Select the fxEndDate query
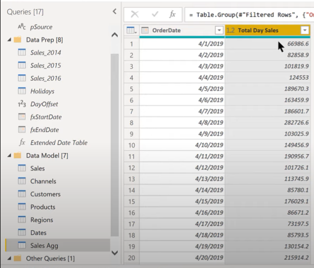 (x=44, y=130)
